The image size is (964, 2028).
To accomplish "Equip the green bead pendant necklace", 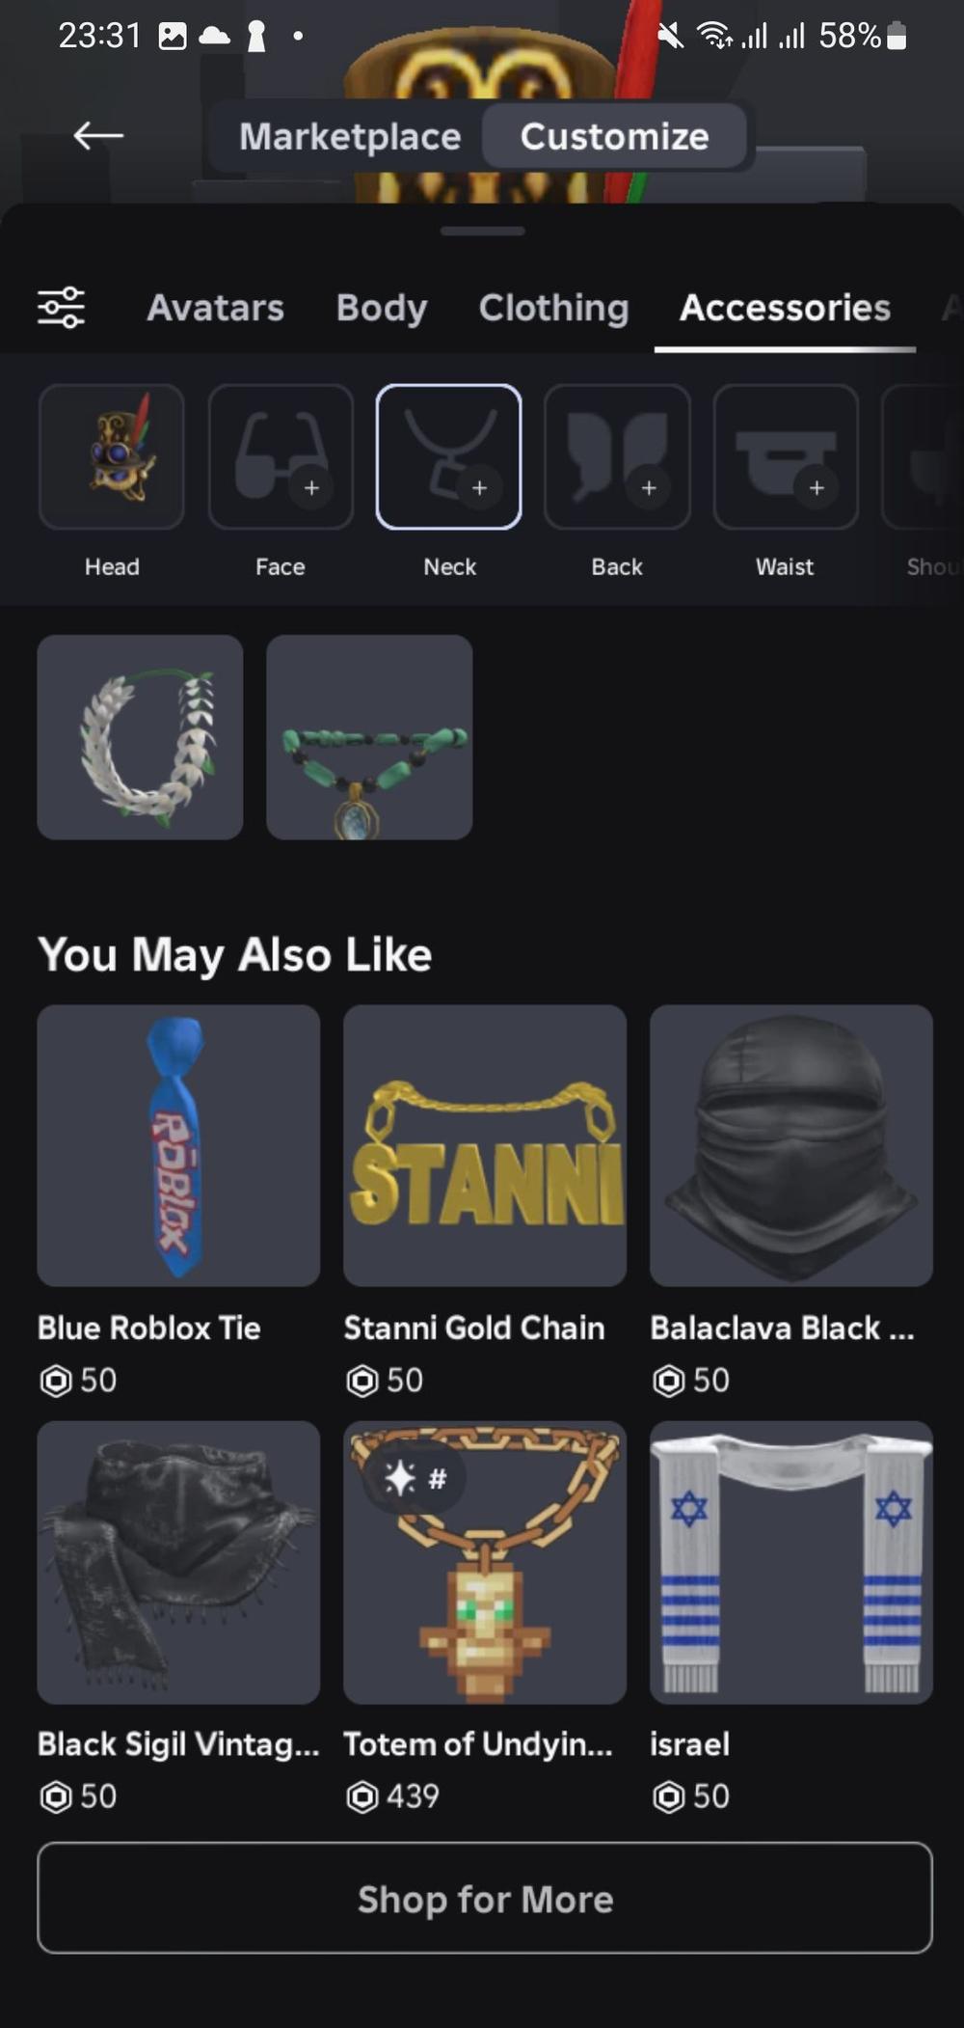I will pos(369,737).
